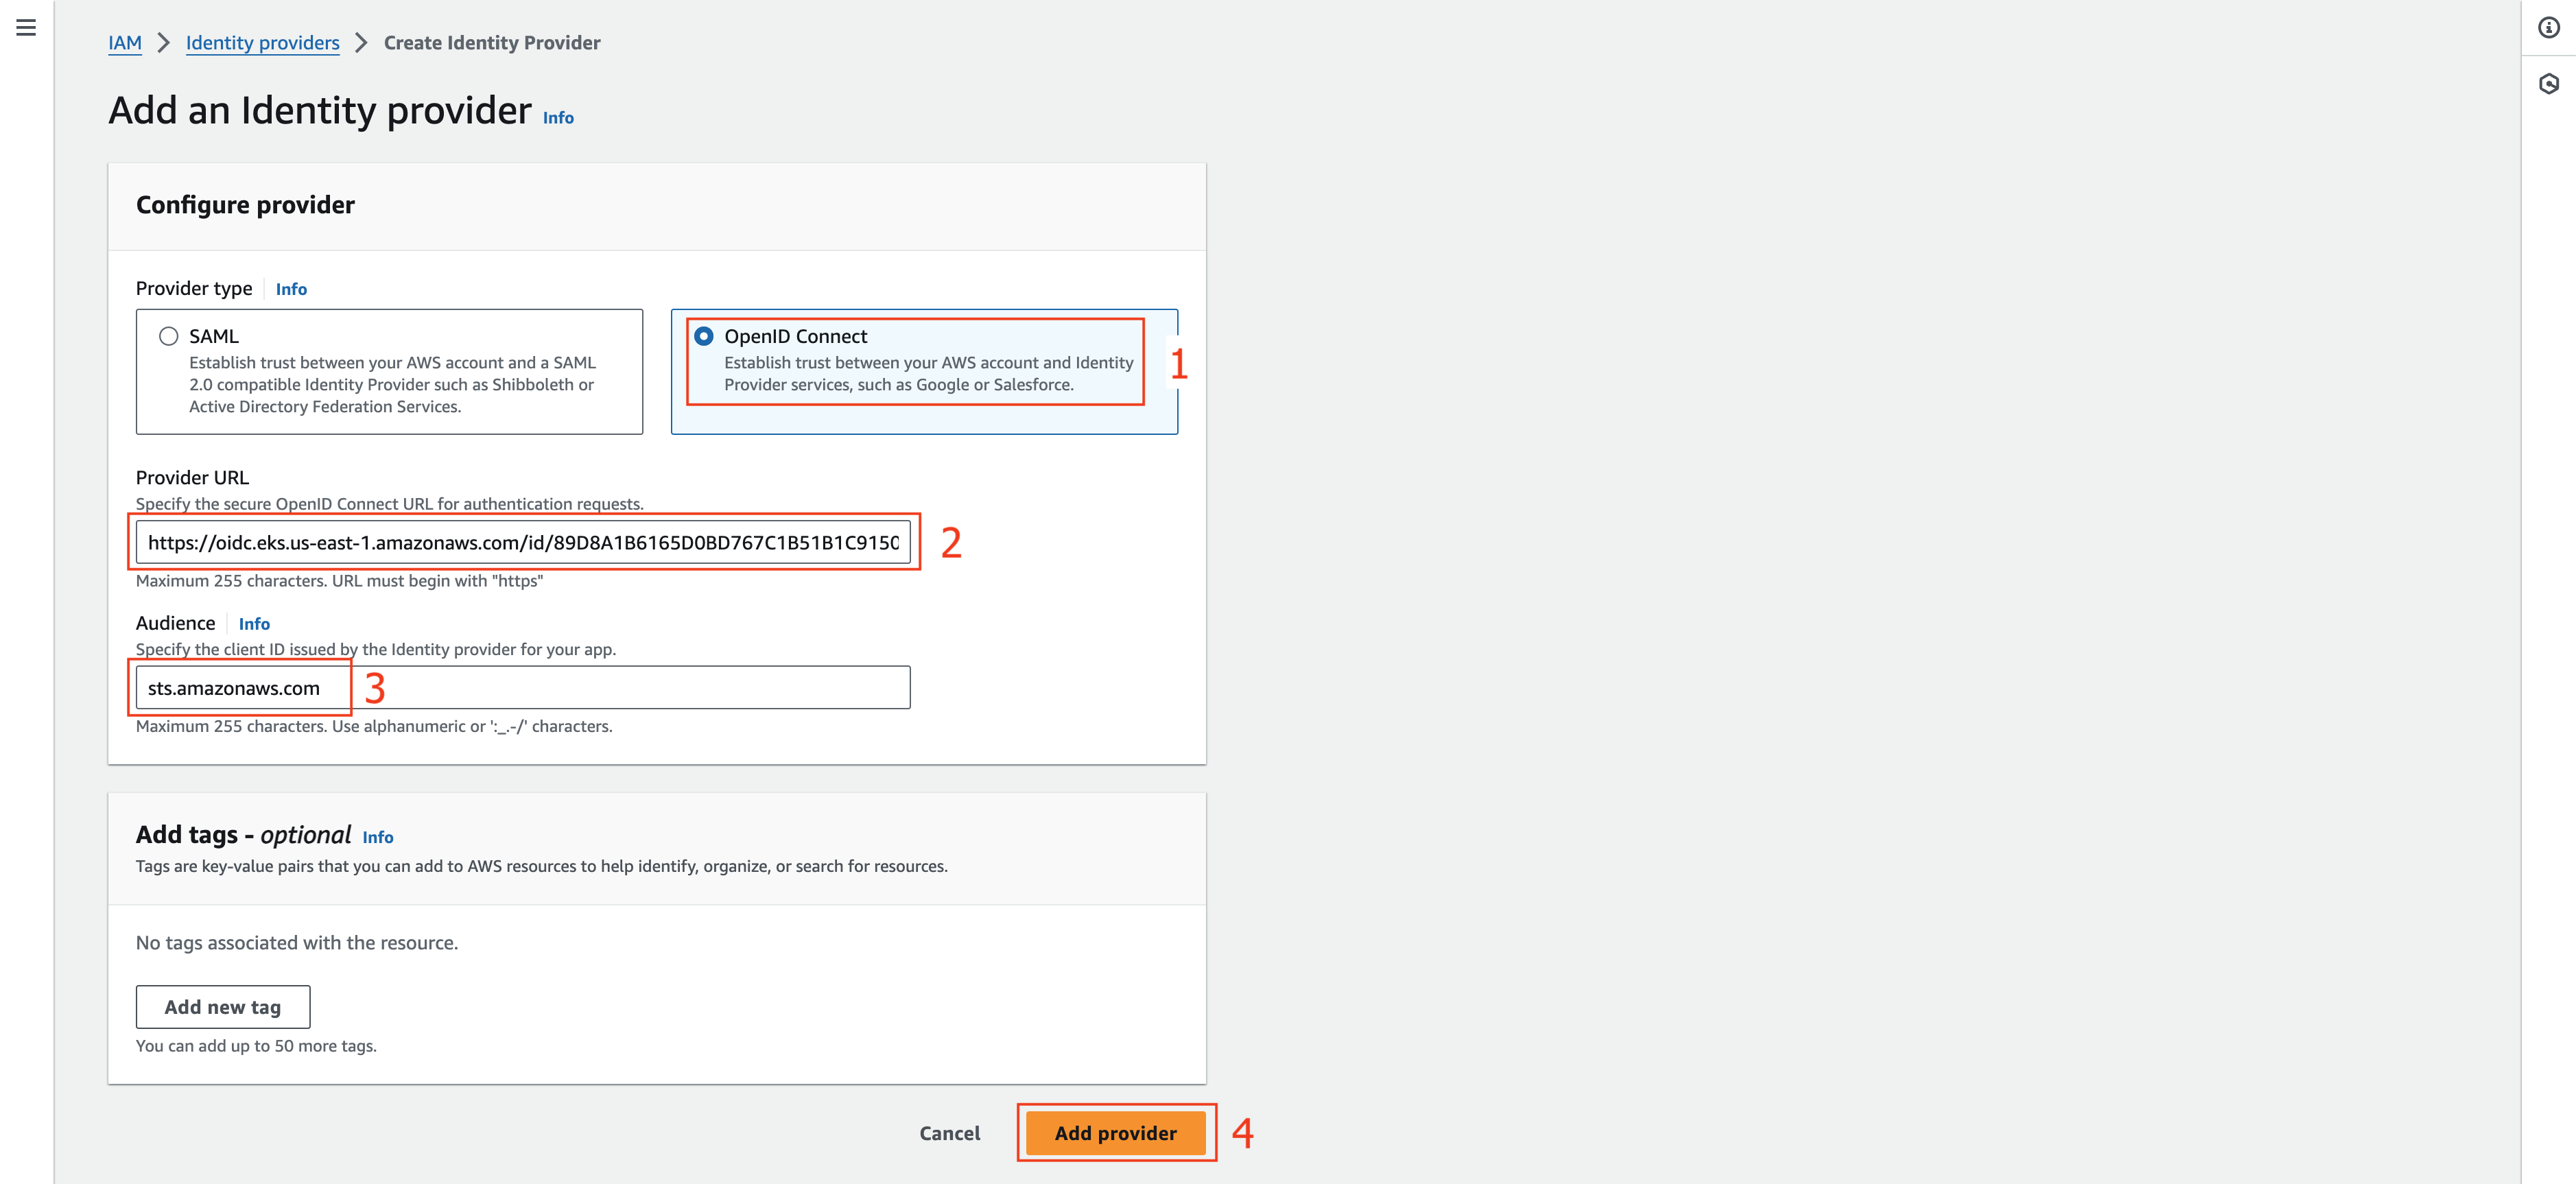2576x1184 pixels.
Task: Open Info link beside Add tags
Action: pyautogui.click(x=378, y=837)
